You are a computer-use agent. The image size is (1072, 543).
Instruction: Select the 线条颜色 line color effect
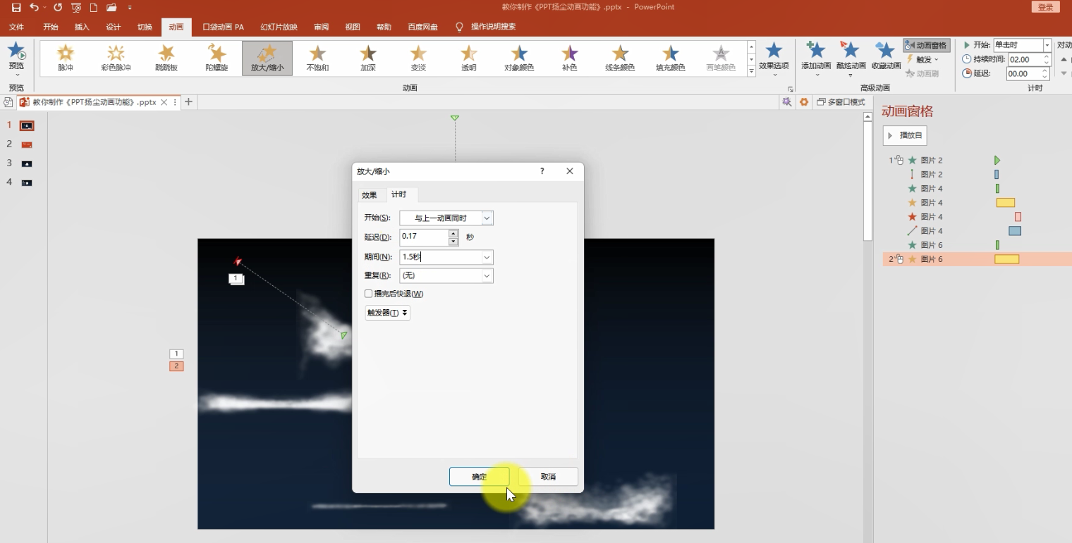click(x=620, y=58)
